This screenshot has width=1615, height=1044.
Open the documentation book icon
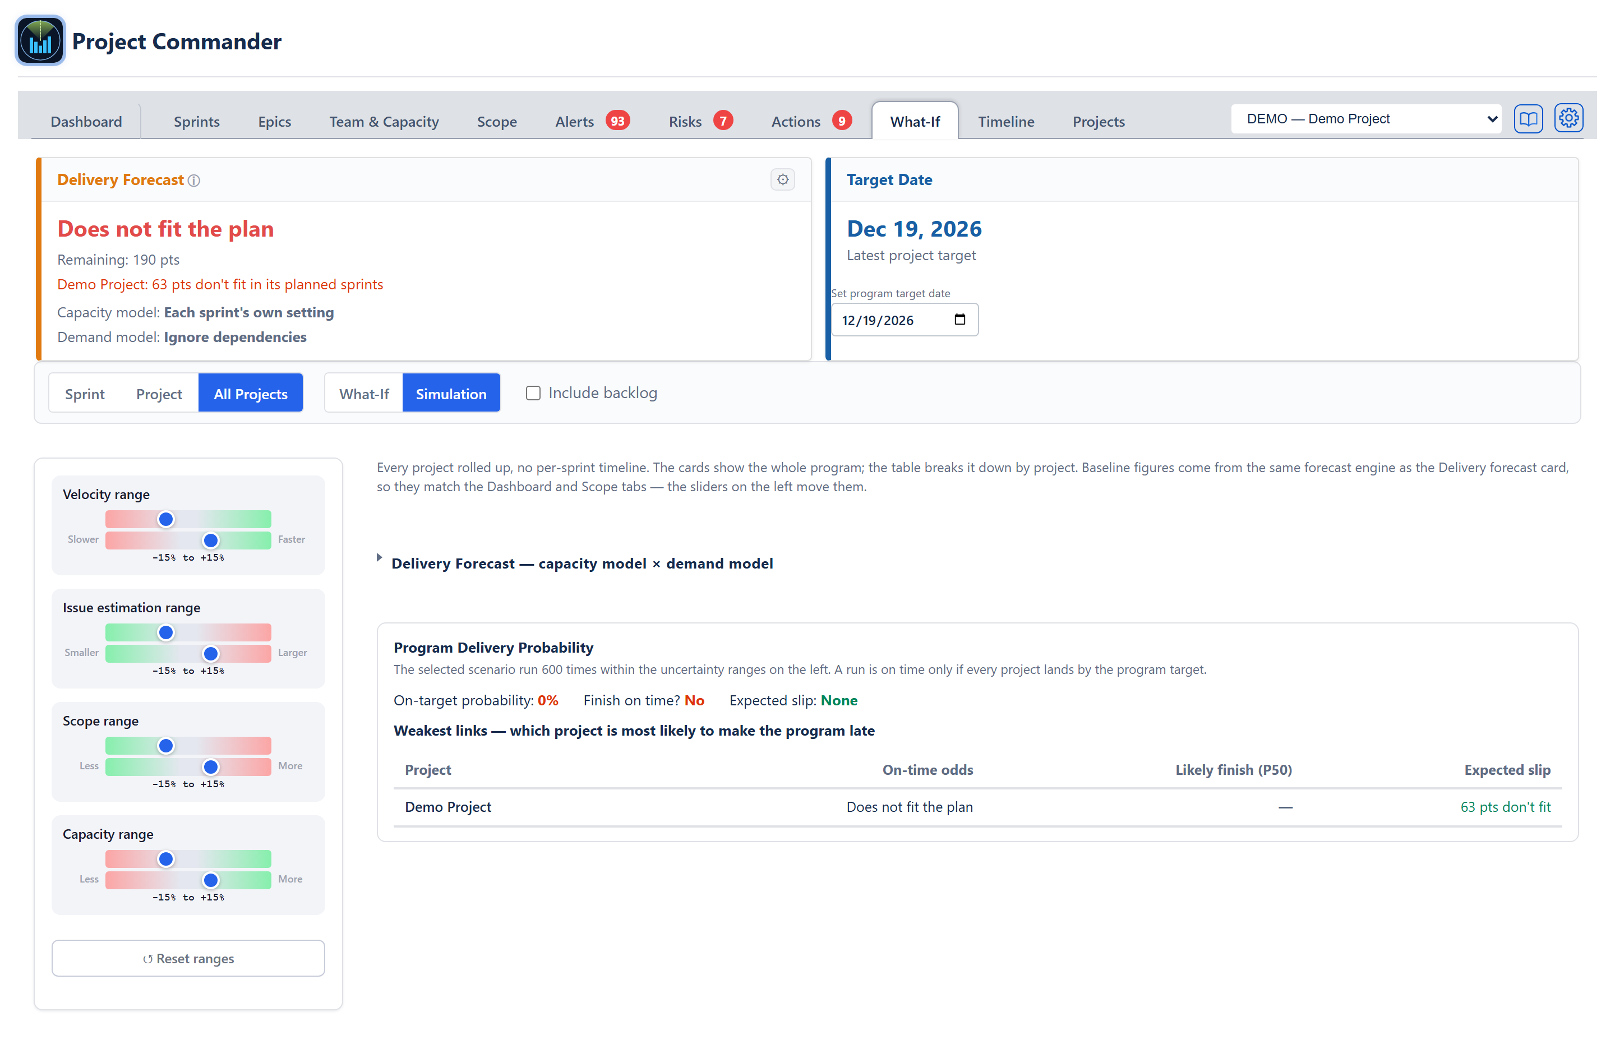(1528, 119)
